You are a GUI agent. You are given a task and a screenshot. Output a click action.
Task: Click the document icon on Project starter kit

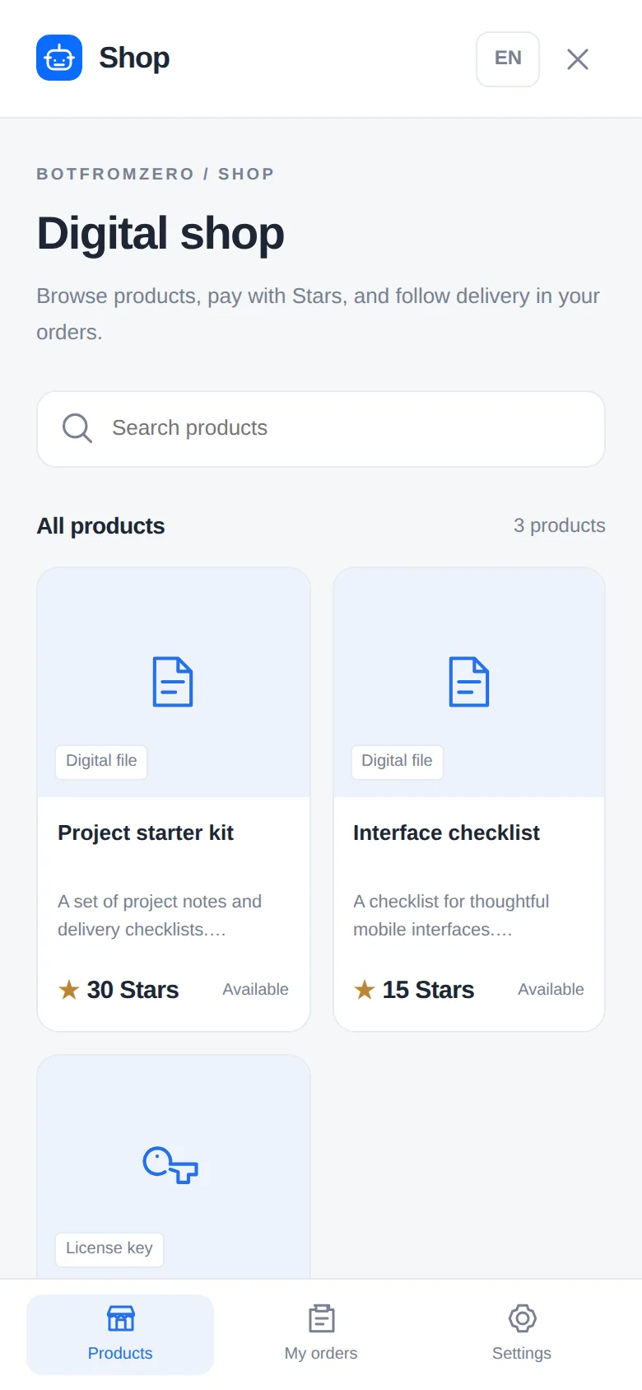click(x=173, y=682)
